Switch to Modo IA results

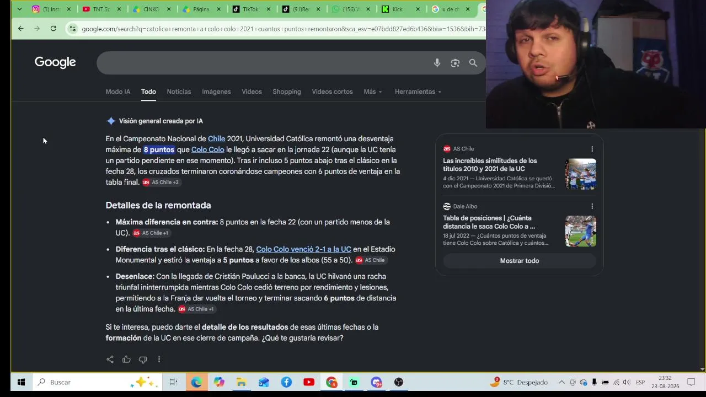(x=118, y=92)
